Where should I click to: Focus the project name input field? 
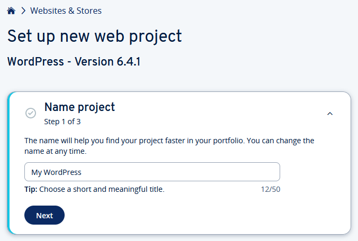click(x=152, y=172)
